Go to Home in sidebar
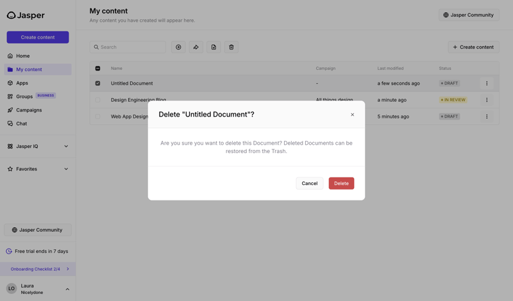The height and width of the screenshot is (301, 513). (x=38, y=56)
